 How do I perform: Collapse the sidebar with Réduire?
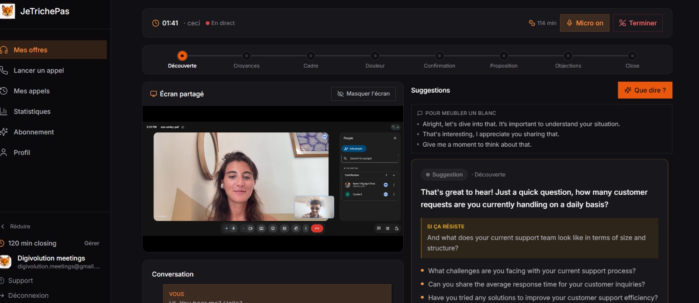(x=20, y=226)
